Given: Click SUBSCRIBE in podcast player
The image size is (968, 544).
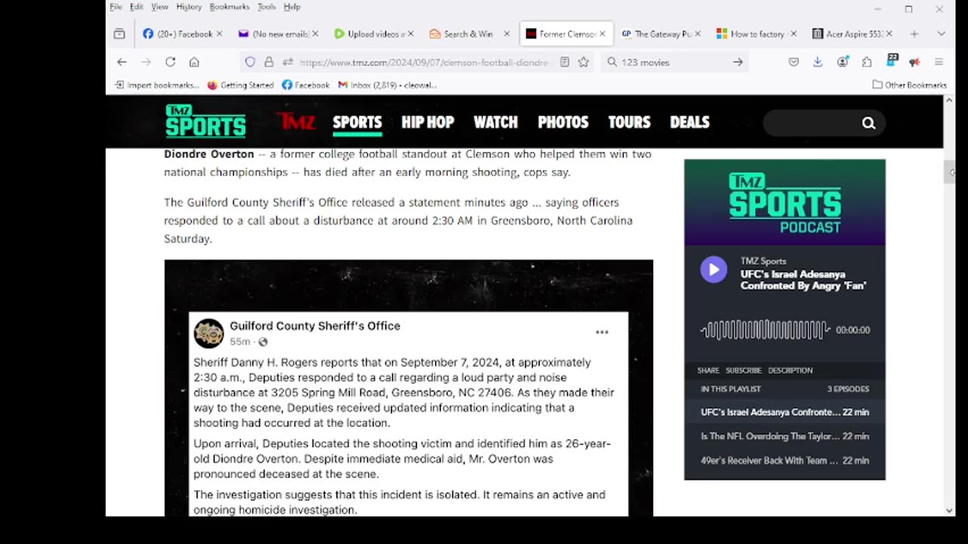Looking at the screenshot, I should click(743, 370).
